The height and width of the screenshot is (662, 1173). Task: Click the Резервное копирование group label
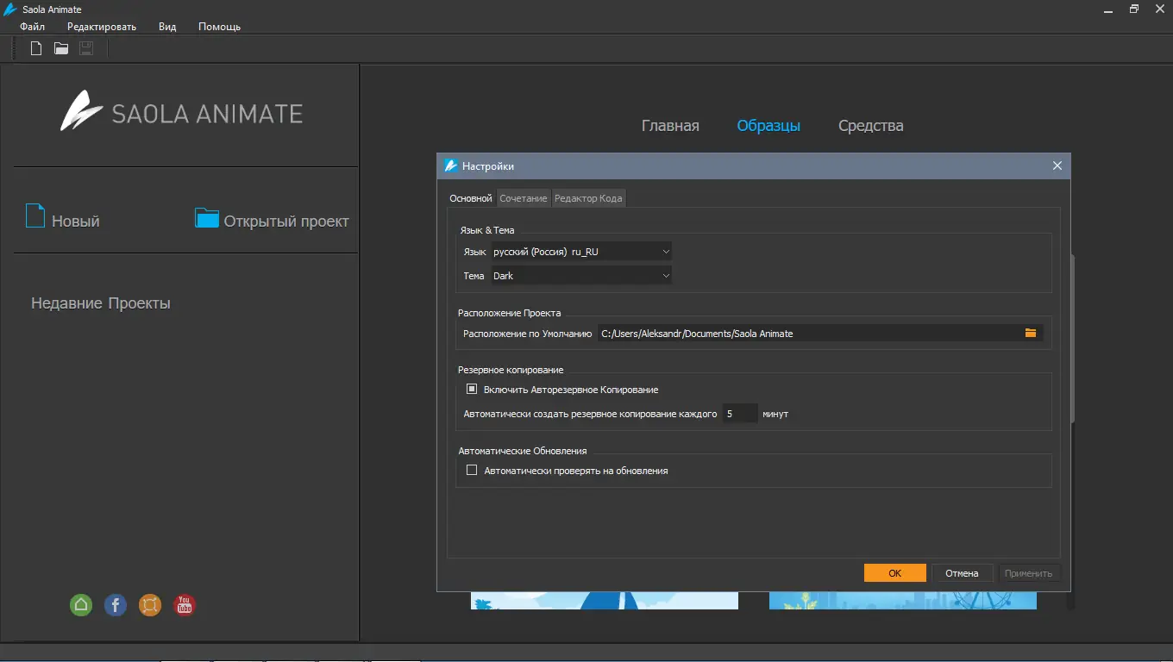tap(511, 370)
